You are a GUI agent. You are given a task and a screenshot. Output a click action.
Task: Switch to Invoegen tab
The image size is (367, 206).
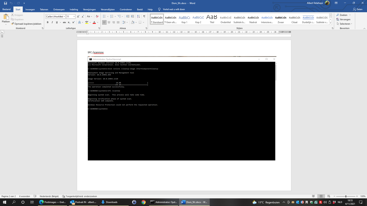click(30, 9)
